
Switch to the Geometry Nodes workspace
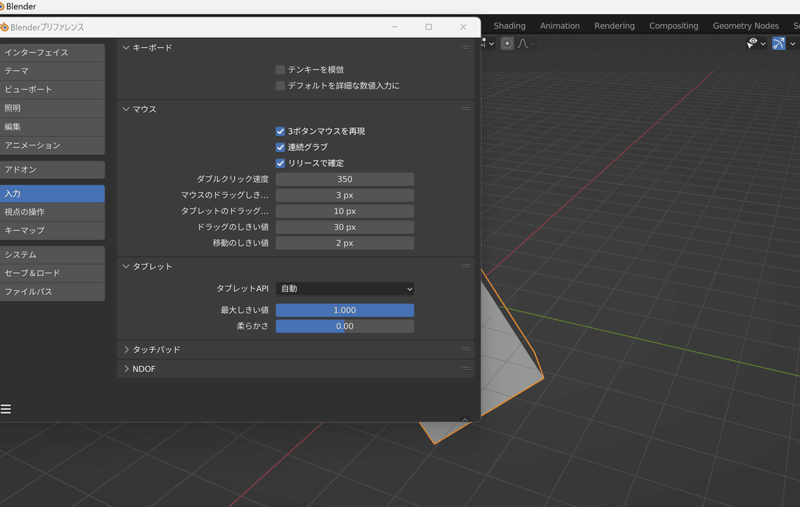coord(746,26)
